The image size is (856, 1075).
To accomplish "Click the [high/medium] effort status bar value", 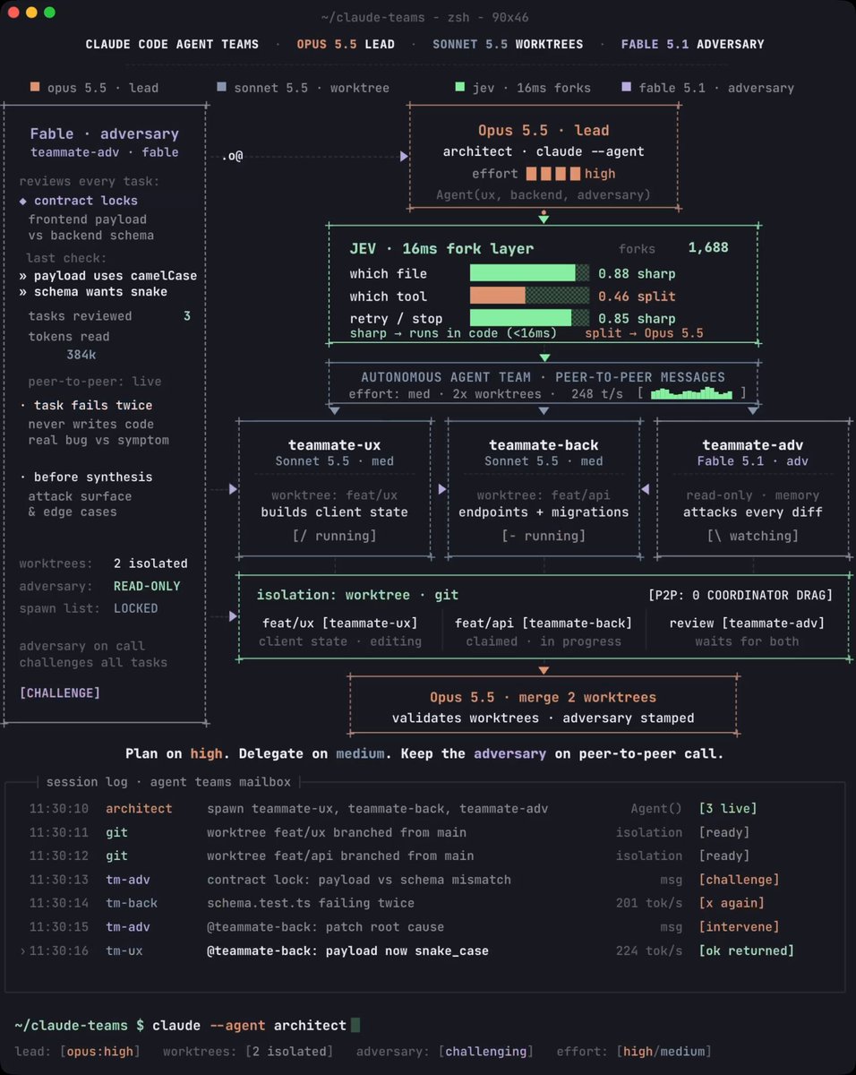I will point(663,1051).
